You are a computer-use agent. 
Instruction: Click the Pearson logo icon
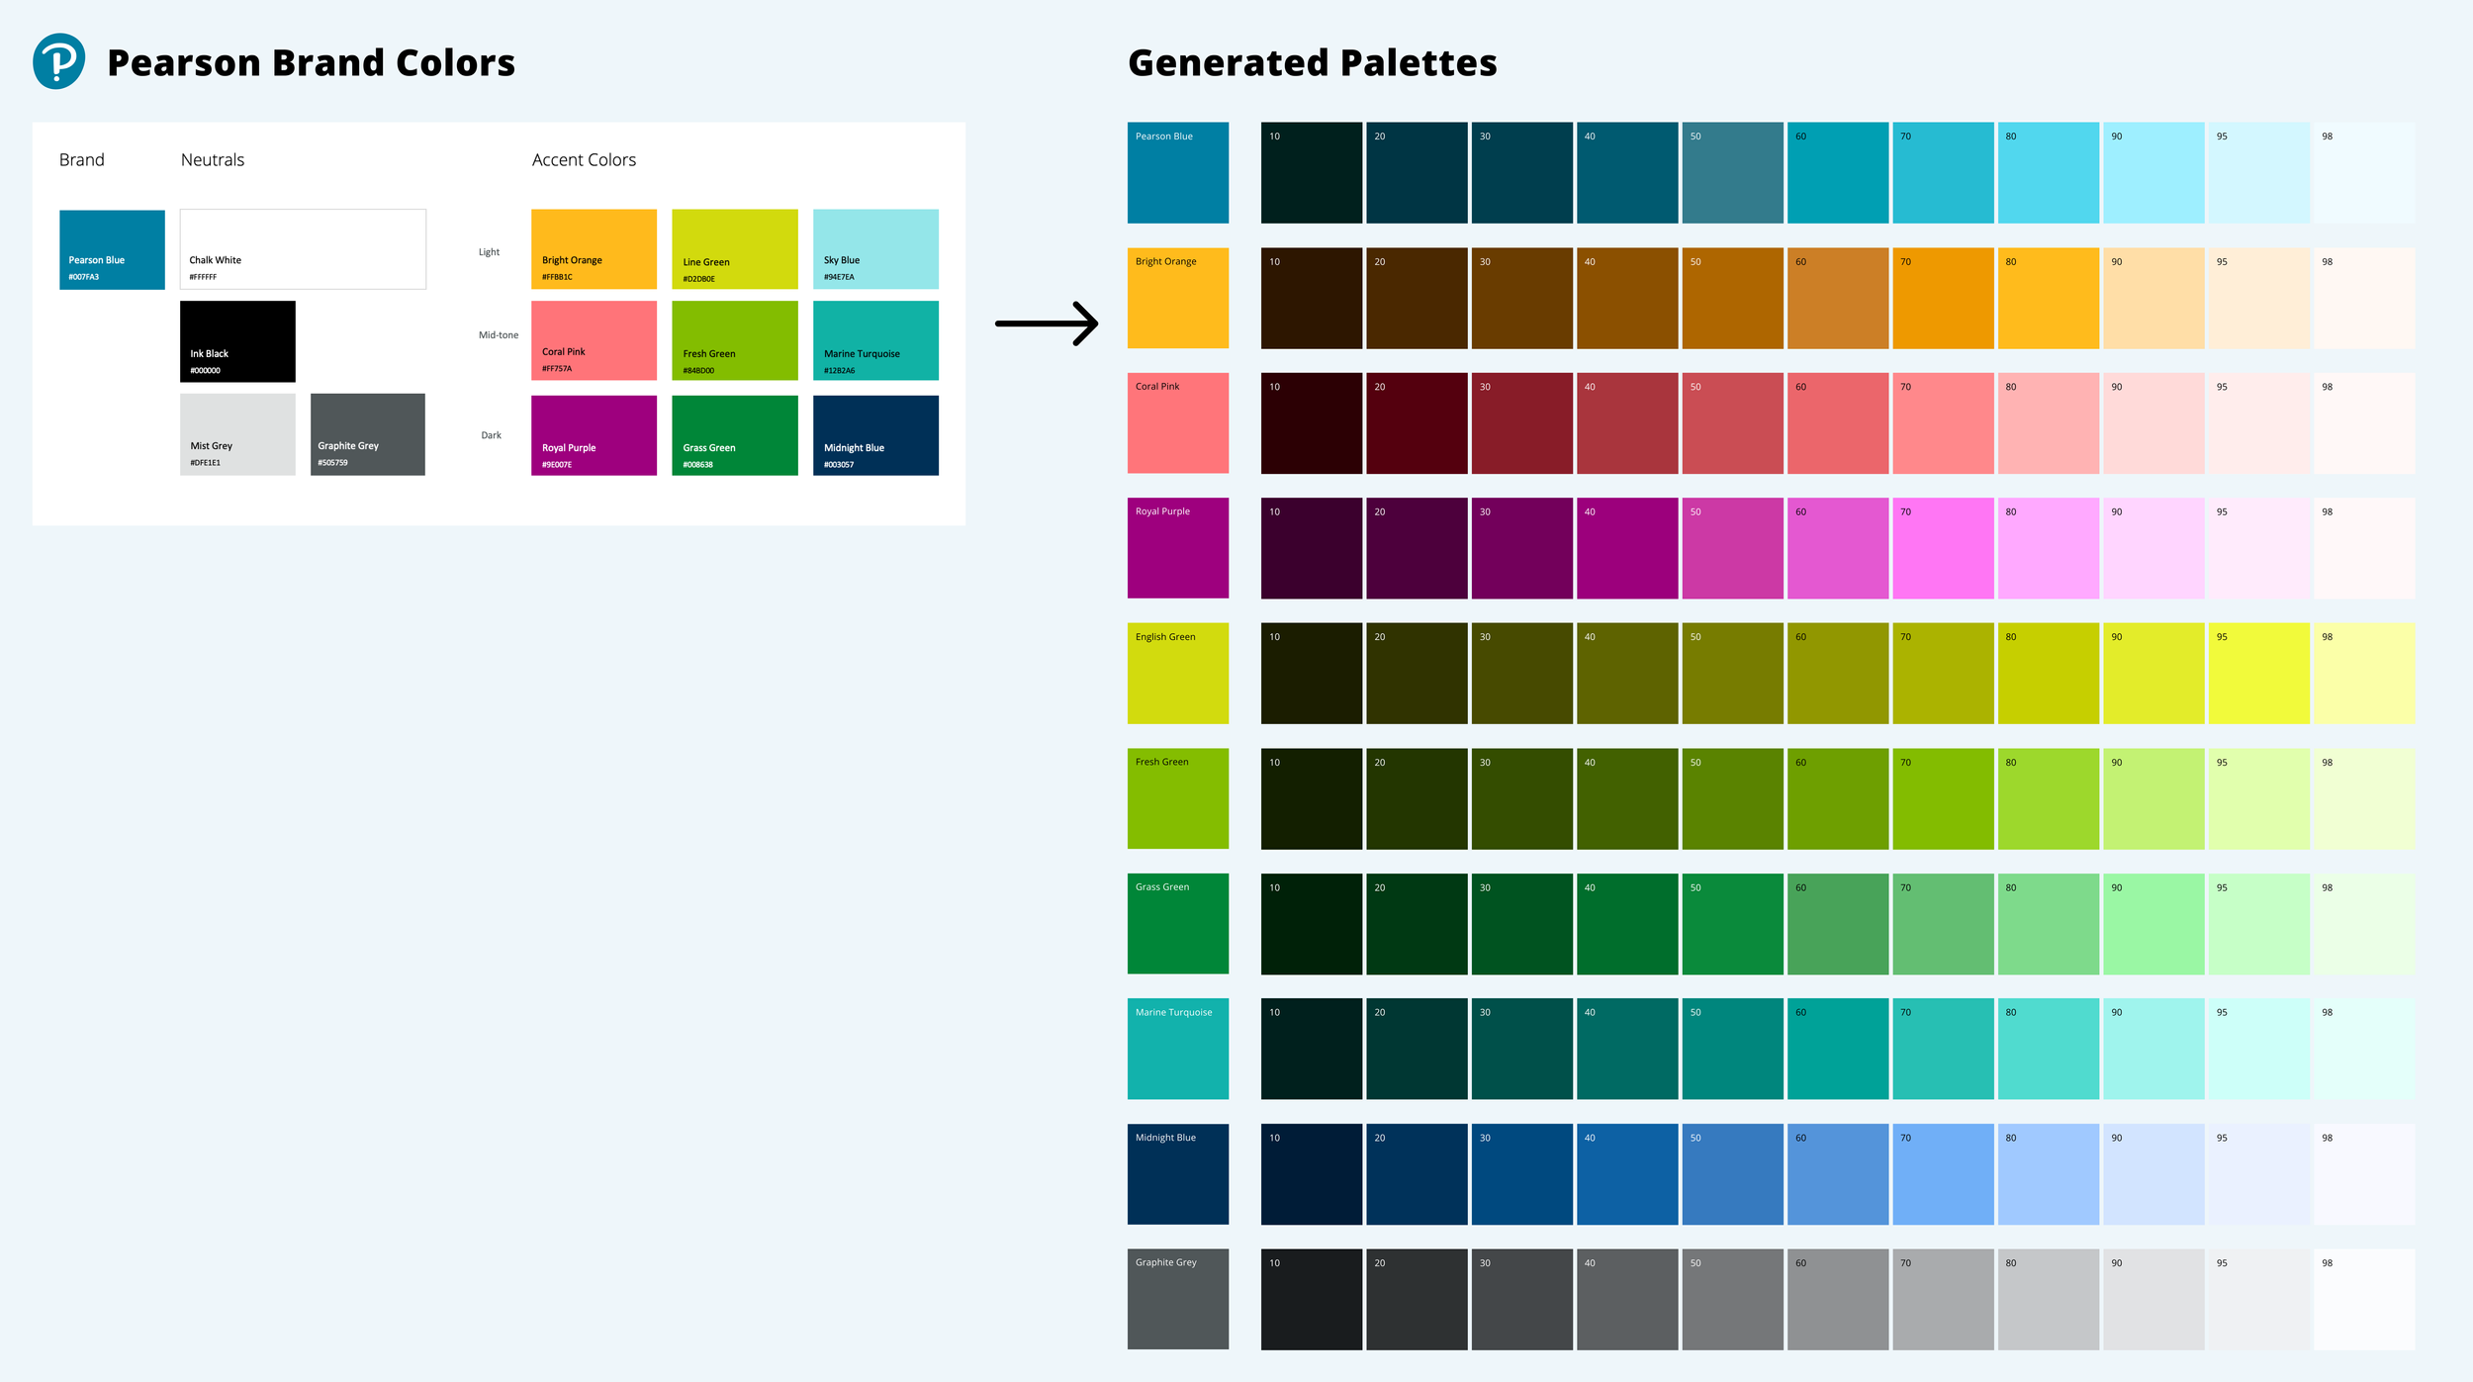tap(58, 61)
